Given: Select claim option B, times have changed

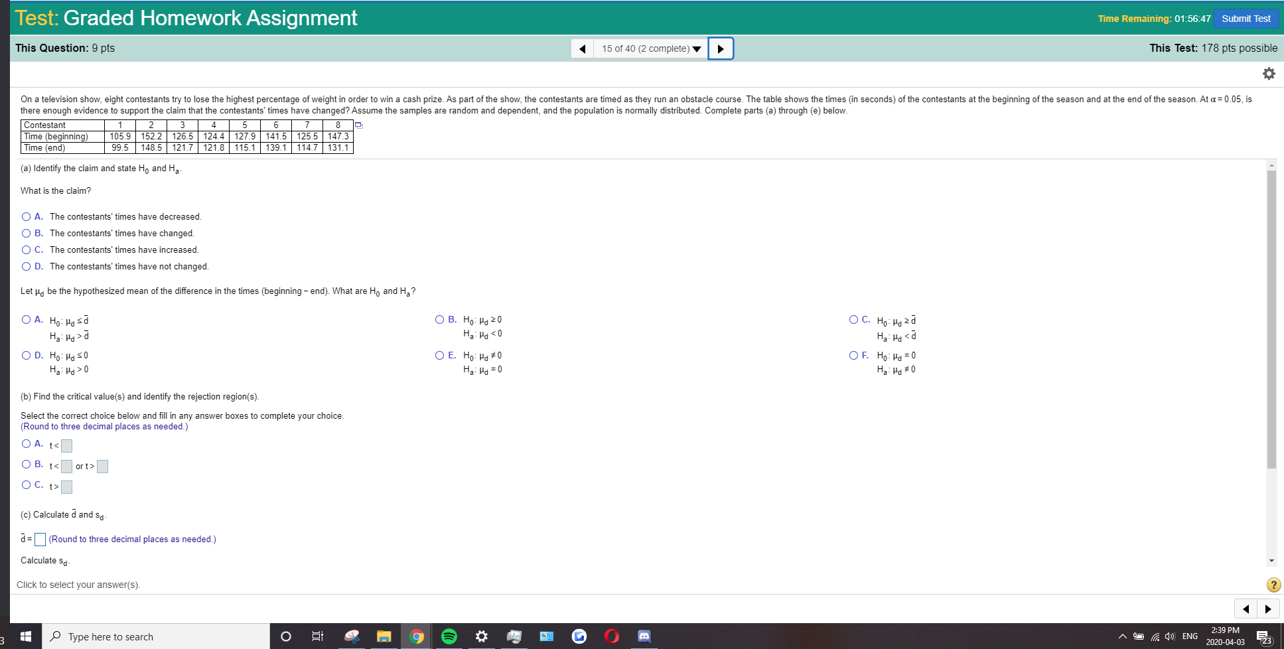Looking at the screenshot, I should pos(26,233).
